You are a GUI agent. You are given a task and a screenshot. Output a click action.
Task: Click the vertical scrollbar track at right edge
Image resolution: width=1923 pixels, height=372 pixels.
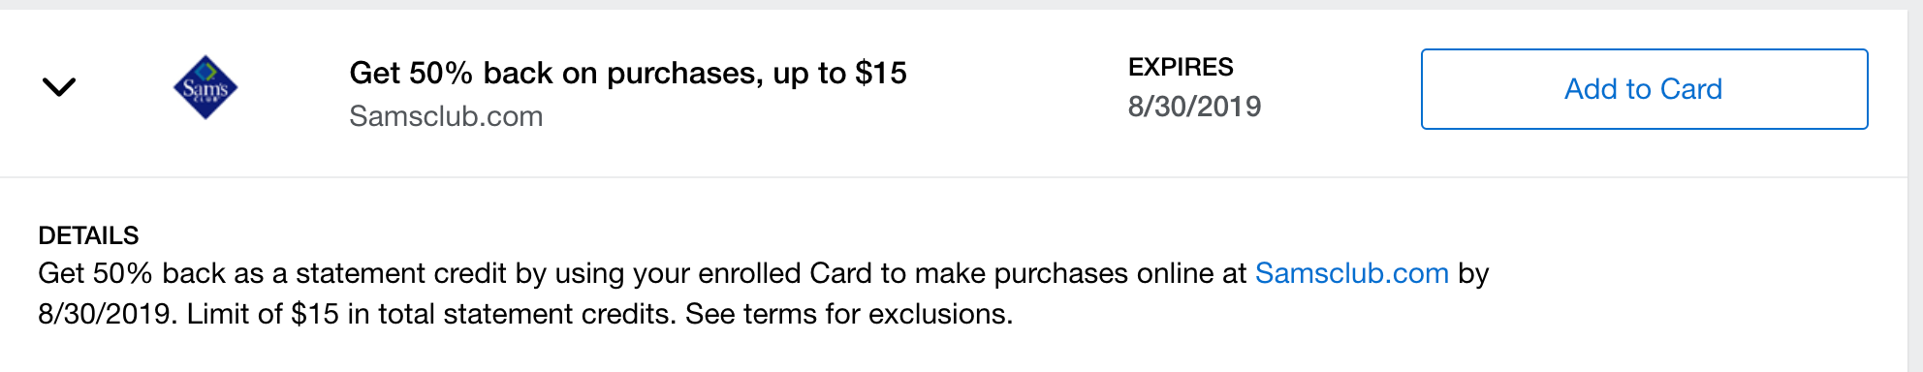coord(1915,191)
